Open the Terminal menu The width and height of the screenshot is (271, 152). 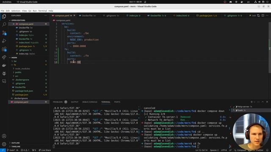coord(42,11)
